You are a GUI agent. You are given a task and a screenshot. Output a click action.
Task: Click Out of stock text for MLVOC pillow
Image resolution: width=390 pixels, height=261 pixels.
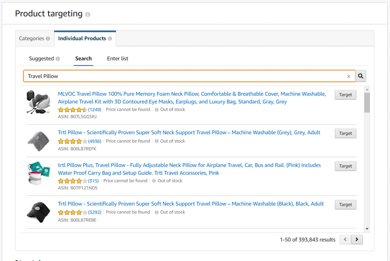(172, 109)
